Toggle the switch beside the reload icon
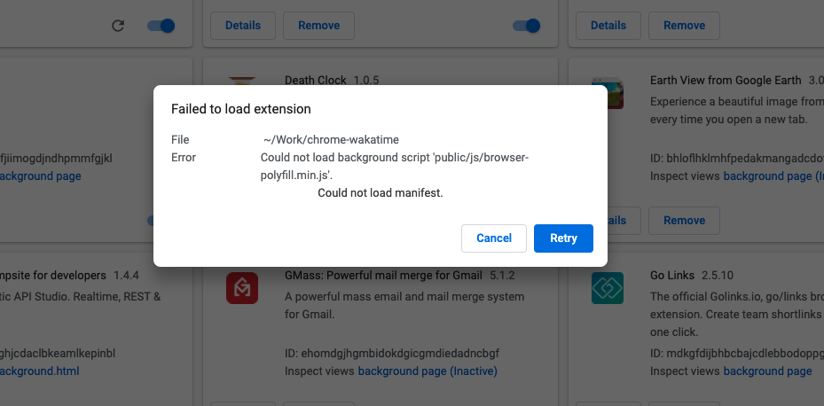 tap(161, 26)
